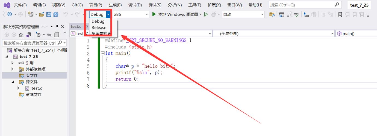Open the new project icon dropdown arrow
The height and width of the screenshot is (136, 377).
coord(35,14)
